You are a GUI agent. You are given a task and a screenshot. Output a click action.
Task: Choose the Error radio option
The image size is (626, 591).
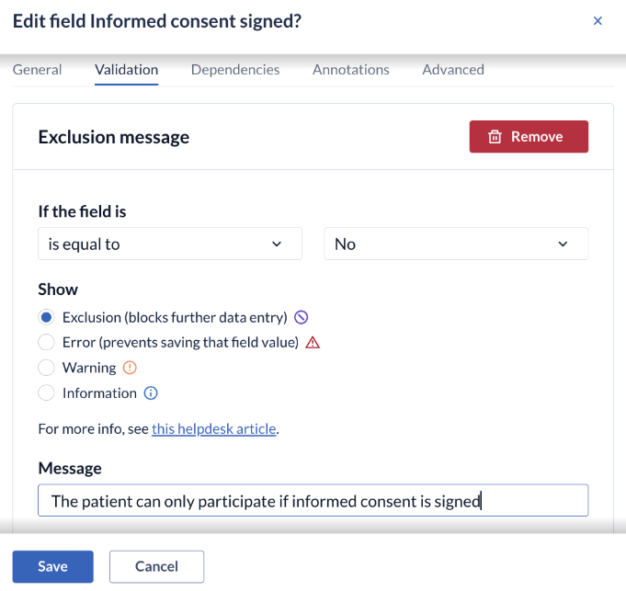46,343
